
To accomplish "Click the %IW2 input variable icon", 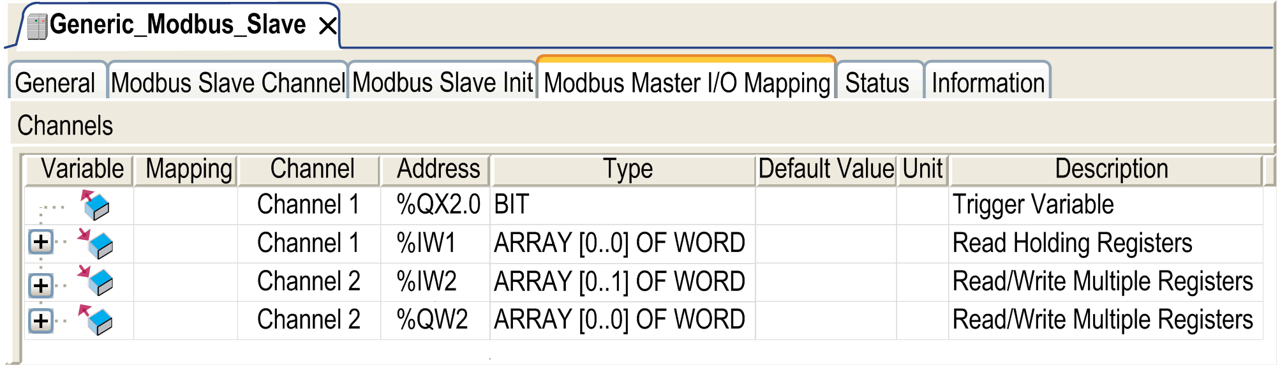I will (x=96, y=281).
